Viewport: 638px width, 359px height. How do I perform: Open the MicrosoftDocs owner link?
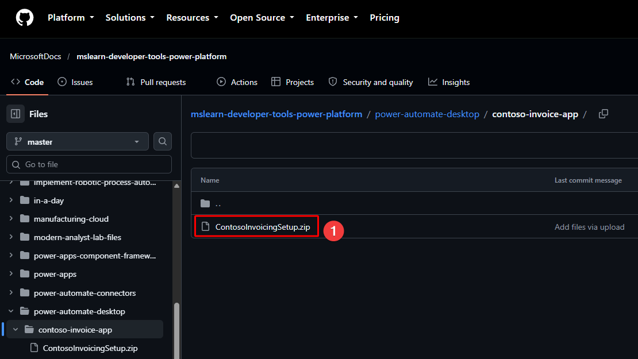(36, 56)
